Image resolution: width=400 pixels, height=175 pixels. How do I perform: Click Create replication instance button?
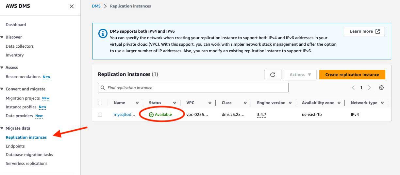352,75
